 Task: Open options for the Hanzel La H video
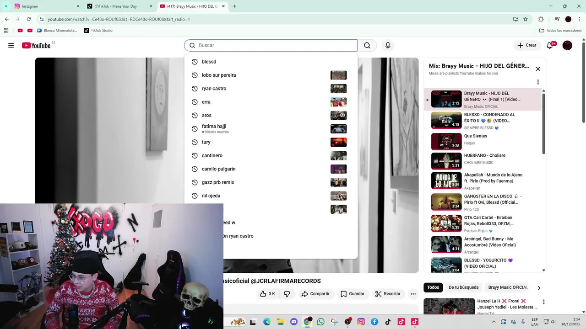[544, 302]
